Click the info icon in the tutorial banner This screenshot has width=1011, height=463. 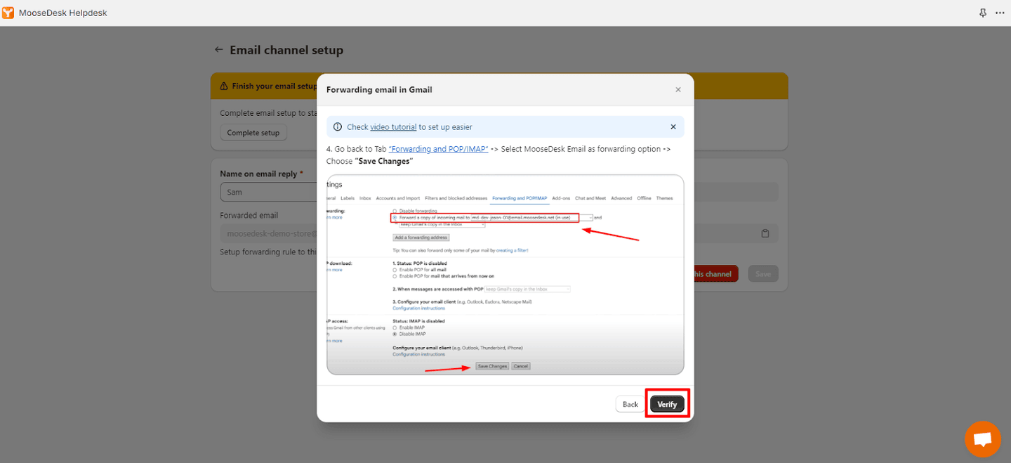[338, 127]
